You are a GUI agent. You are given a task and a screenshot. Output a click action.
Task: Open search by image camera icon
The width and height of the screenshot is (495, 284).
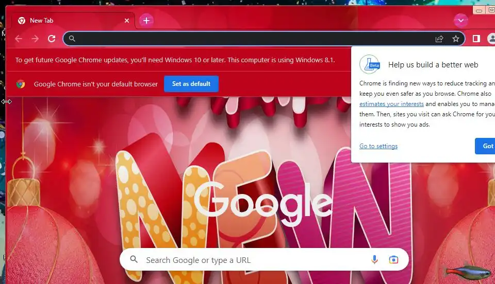(x=393, y=260)
